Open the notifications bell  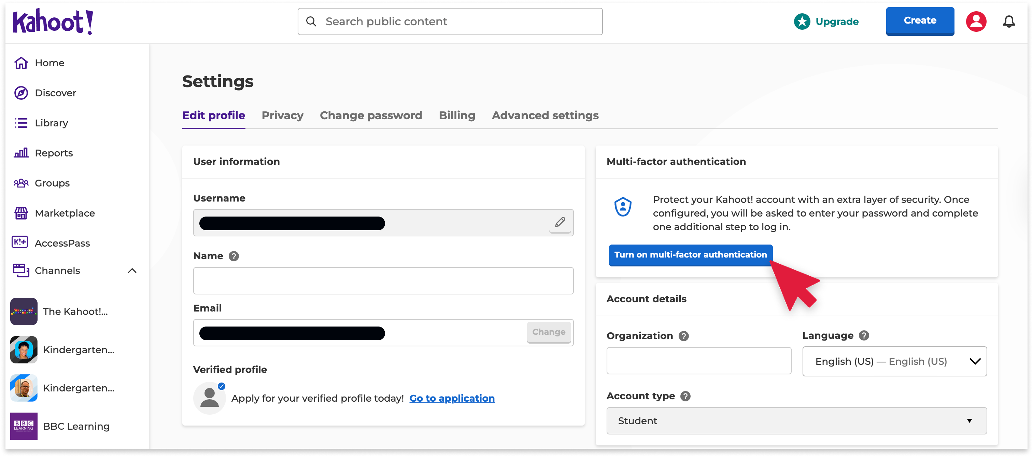(x=1008, y=22)
